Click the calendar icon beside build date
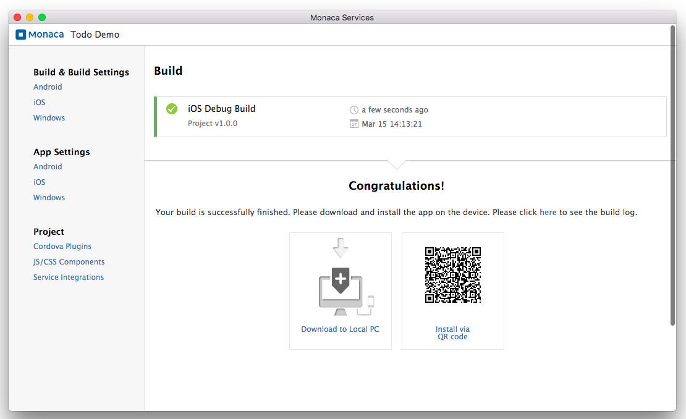Image resolution: width=686 pixels, height=419 pixels. tap(354, 124)
